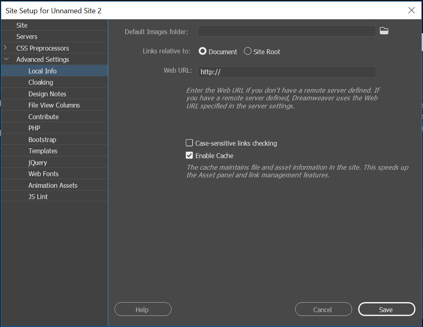Open the Site category
The height and width of the screenshot is (327, 423).
(x=22, y=25)
